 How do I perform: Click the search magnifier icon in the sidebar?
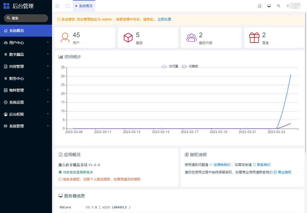tap(8, 18)
